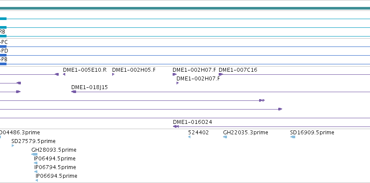Screen dimensions: 370x183
Task: Select the DME1-016O24 double-arrow glyph
Action: pyautogui.click(x=176, y=126)
